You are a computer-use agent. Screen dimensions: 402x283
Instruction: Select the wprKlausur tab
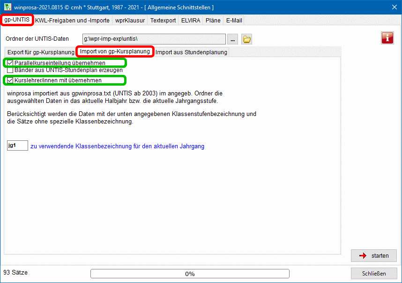click(130, 21)
